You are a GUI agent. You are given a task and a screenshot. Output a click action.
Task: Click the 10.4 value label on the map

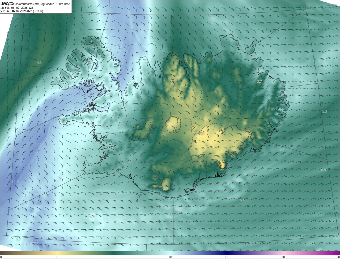92,217
